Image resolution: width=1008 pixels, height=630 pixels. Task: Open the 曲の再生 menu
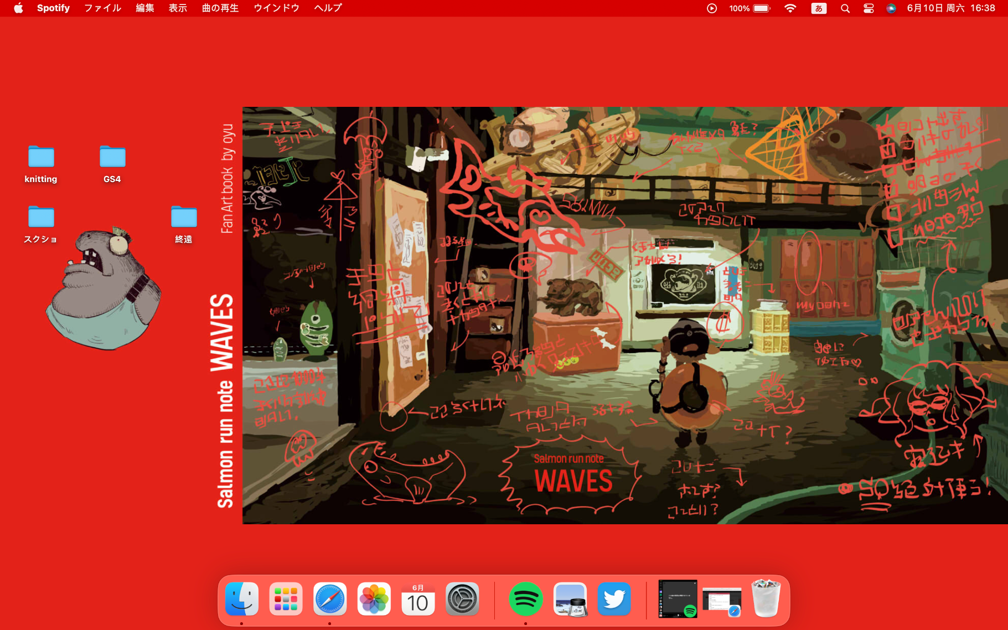pos(220,8)
